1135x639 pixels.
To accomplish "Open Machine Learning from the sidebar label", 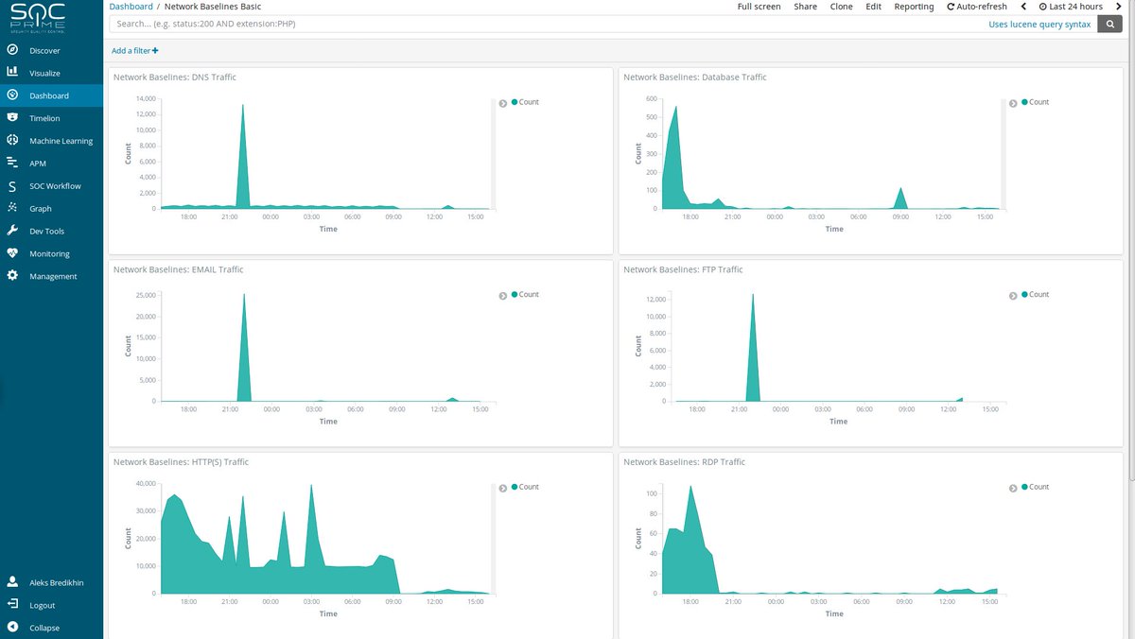I will 61,141.
